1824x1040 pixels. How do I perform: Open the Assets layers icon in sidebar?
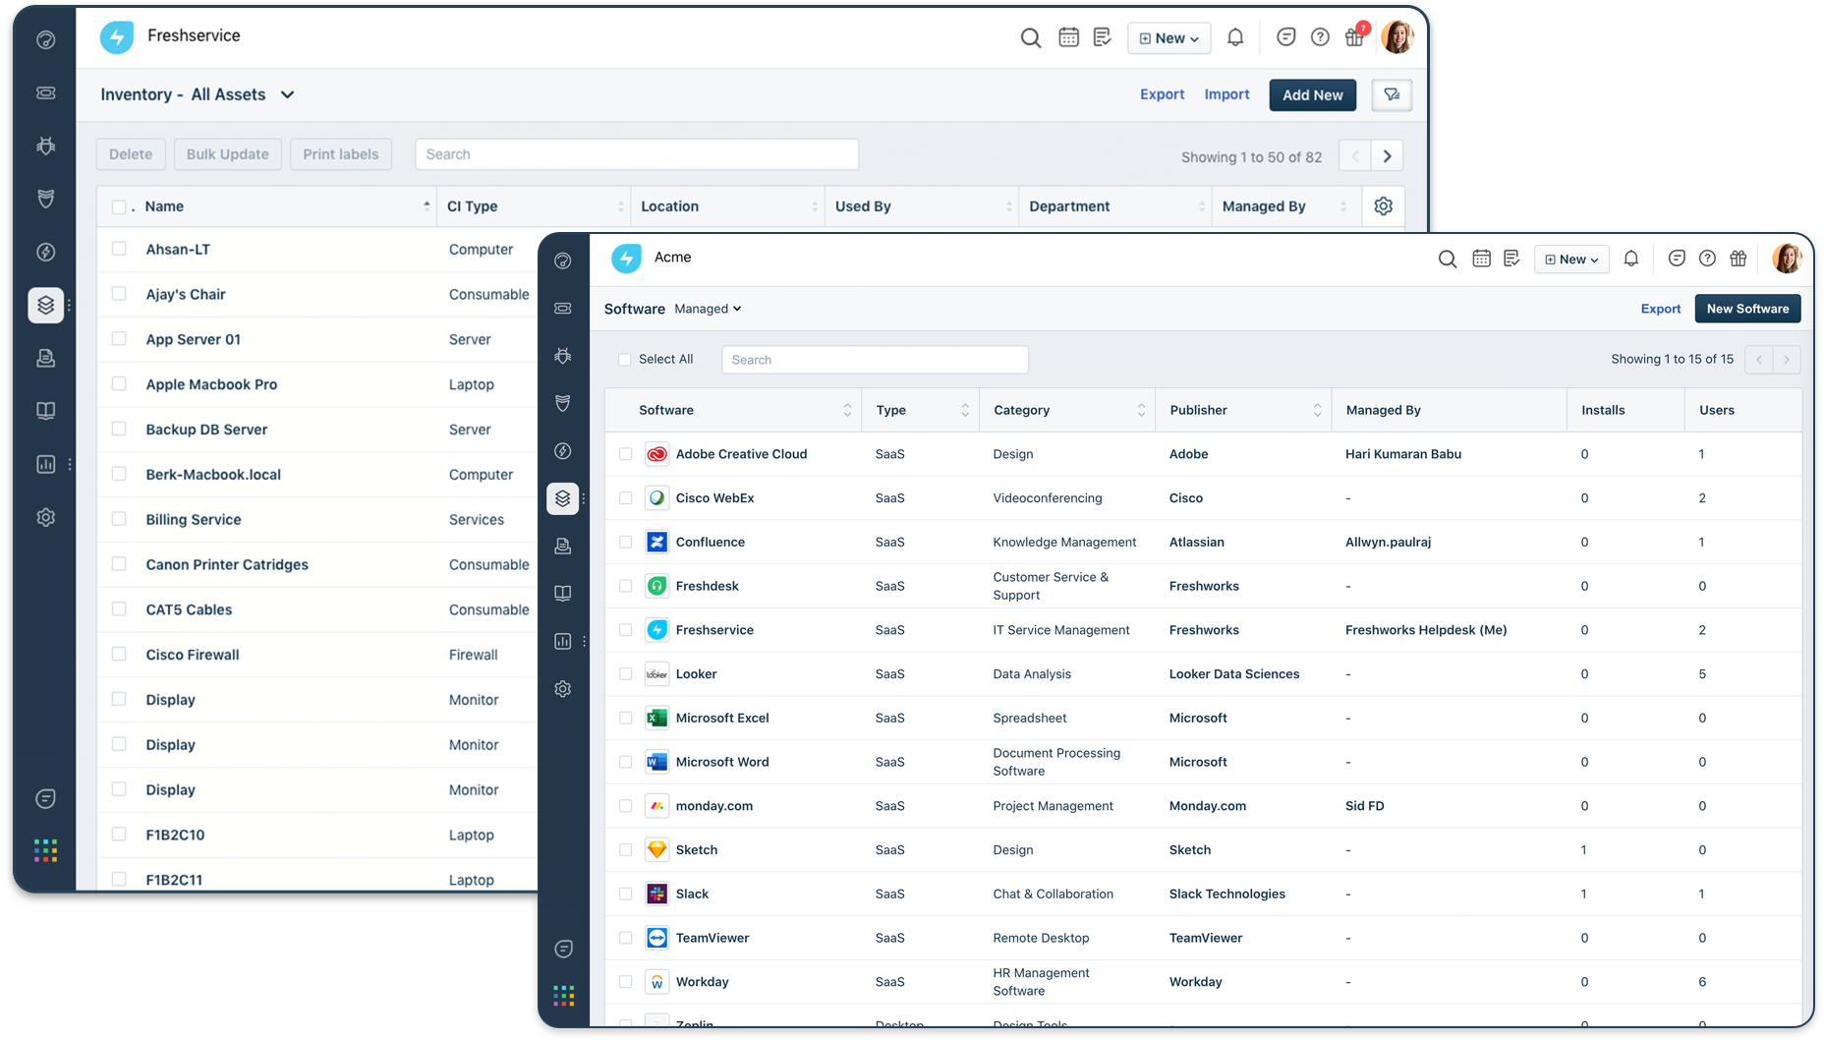pos(563,498)
